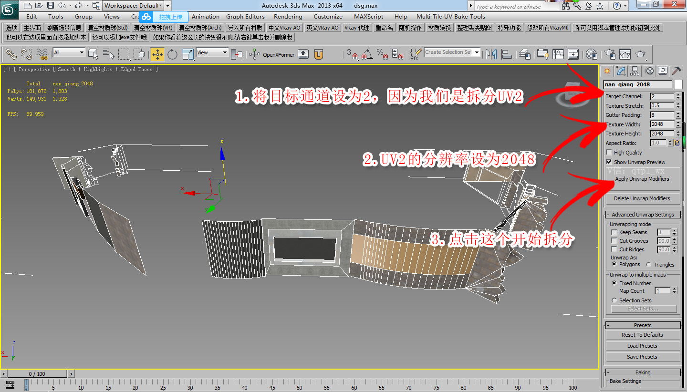This screenshot has height=392, width=687.
Task: Increase Gutter Padding with its spinner arrow
Action: tap(678, 113)
